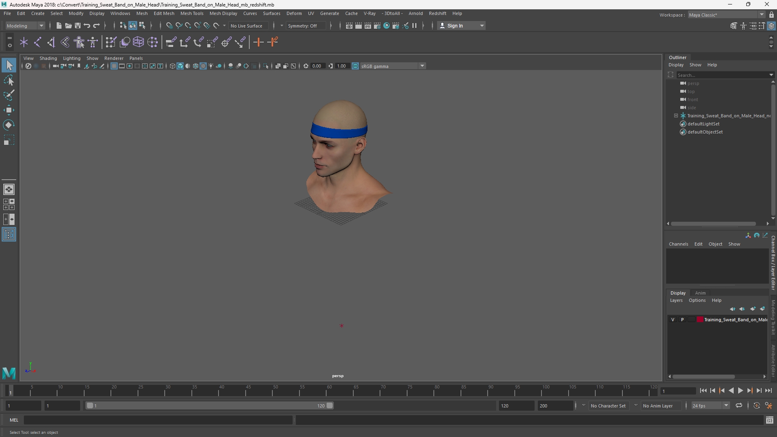Image resolution: width=777 pixels, height=437 pixels.
Task: Open the viewport Shading menu
Action: (x=48, y=58)
